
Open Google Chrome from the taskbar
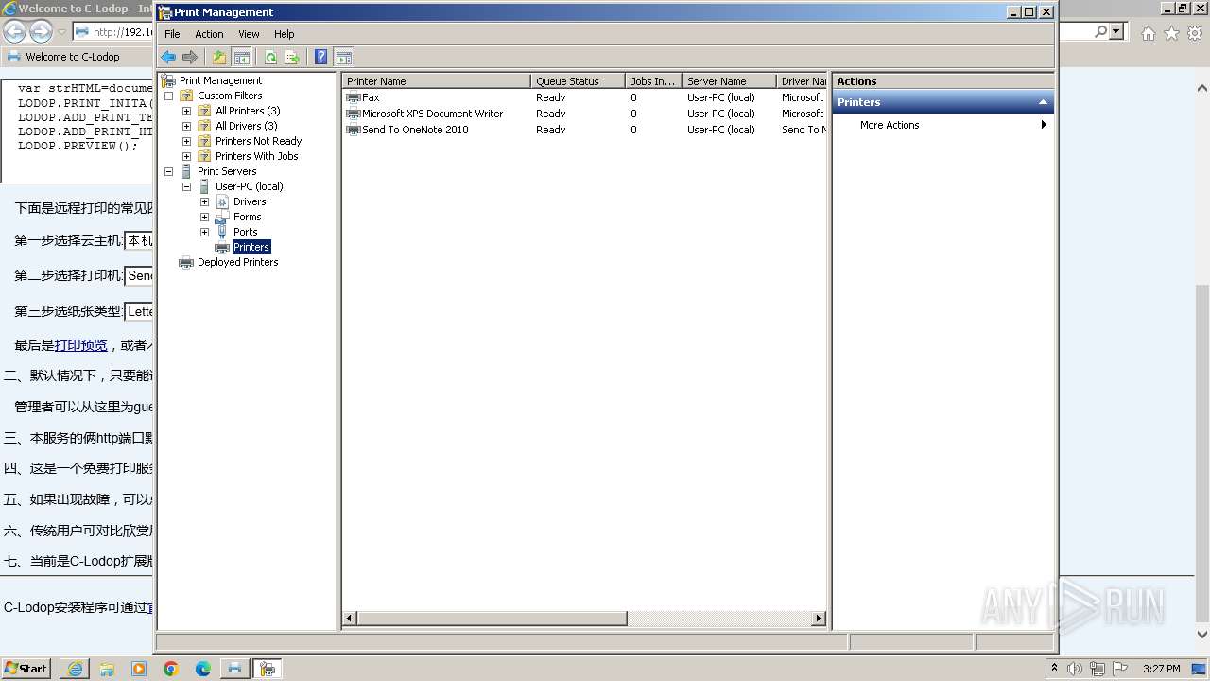click(x=171, y=669)
